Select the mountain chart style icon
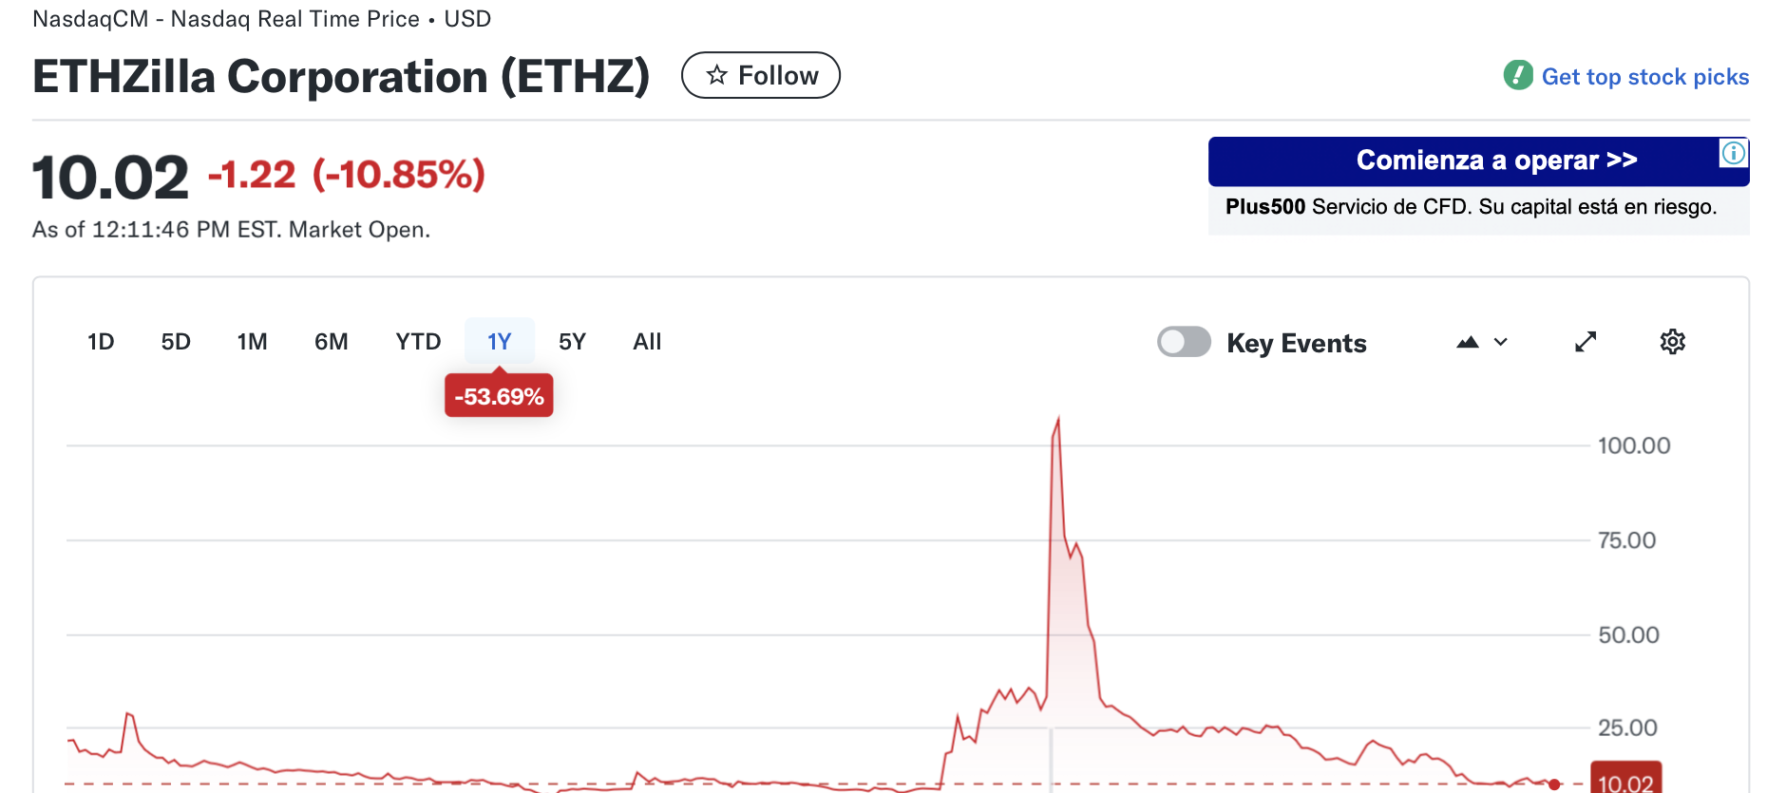1767x793 pixels. pyautogui.click(x=1466, y=341)
